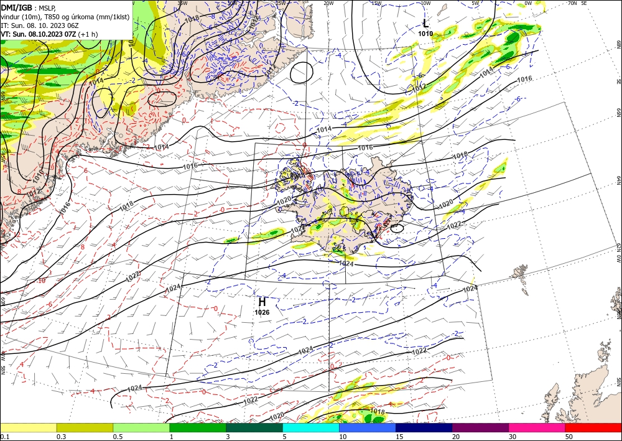
Task: Click the yellow 0.1–0.3 precipitation legend swatch
Action: click(x=28, y=427)
